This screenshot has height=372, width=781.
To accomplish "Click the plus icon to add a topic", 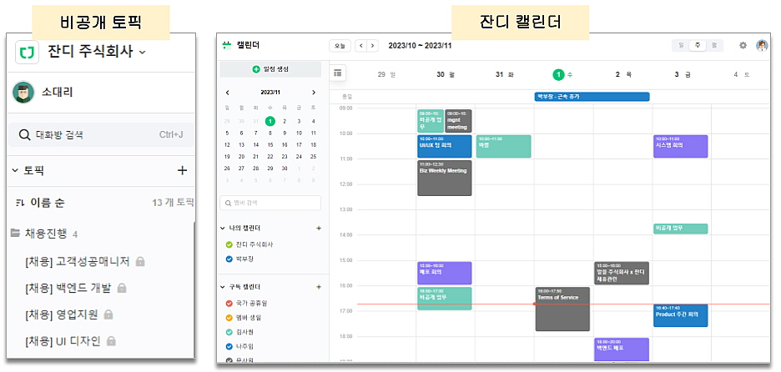I will 182,170.
